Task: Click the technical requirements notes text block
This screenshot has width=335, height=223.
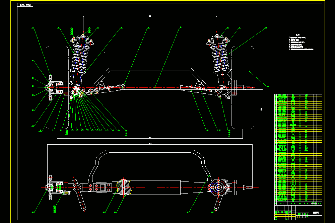Action: (x=301, y=42)
